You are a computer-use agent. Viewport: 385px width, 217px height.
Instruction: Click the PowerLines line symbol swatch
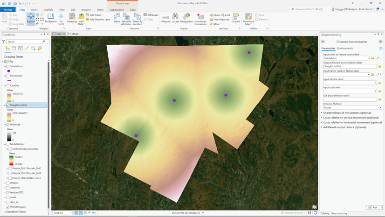click(9, 81)
